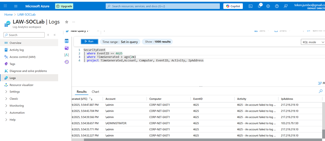
Task: Open Resource visualizer
Action: click(29, 85)
